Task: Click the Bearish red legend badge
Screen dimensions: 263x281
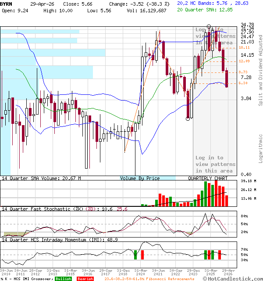Action: tap(85, 279)
